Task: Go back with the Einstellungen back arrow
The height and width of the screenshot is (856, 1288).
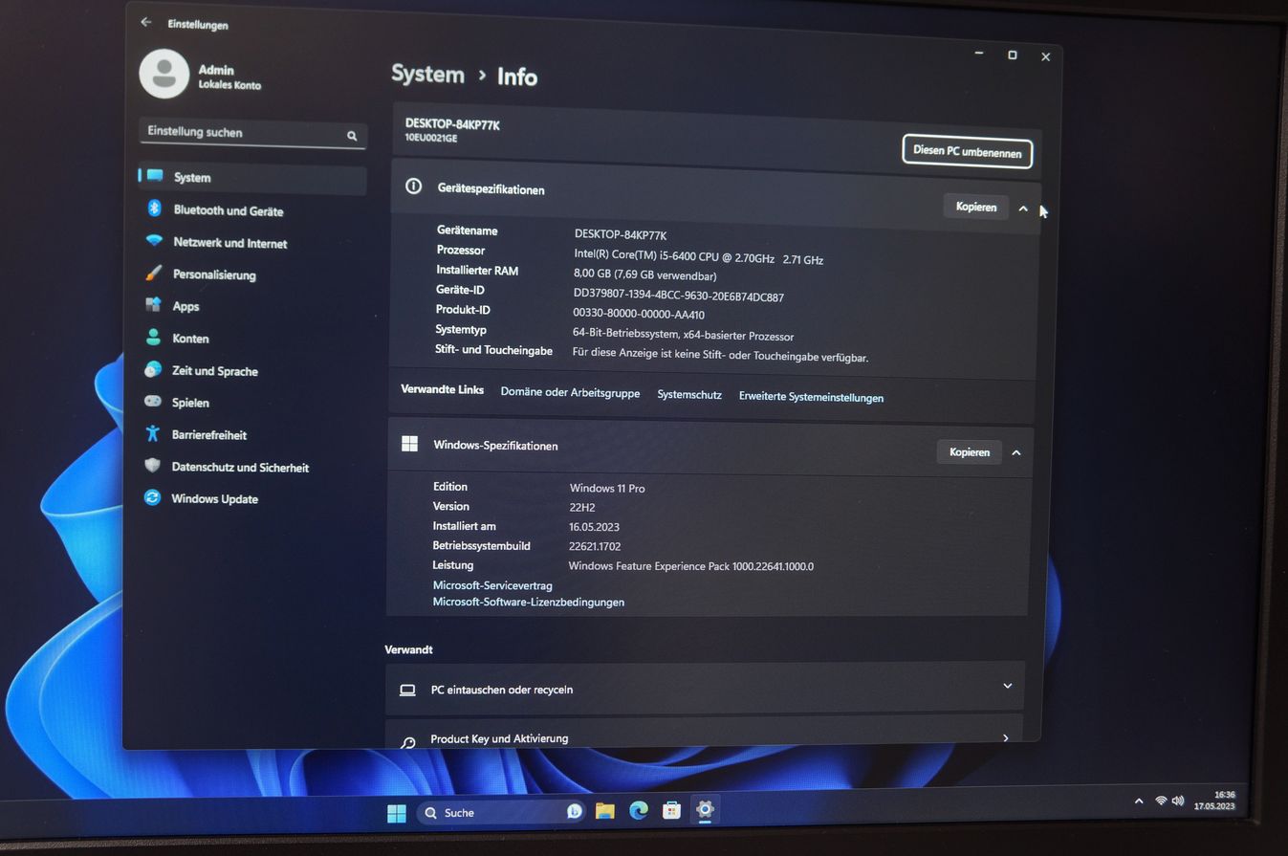Action: (x=145, y=22)
